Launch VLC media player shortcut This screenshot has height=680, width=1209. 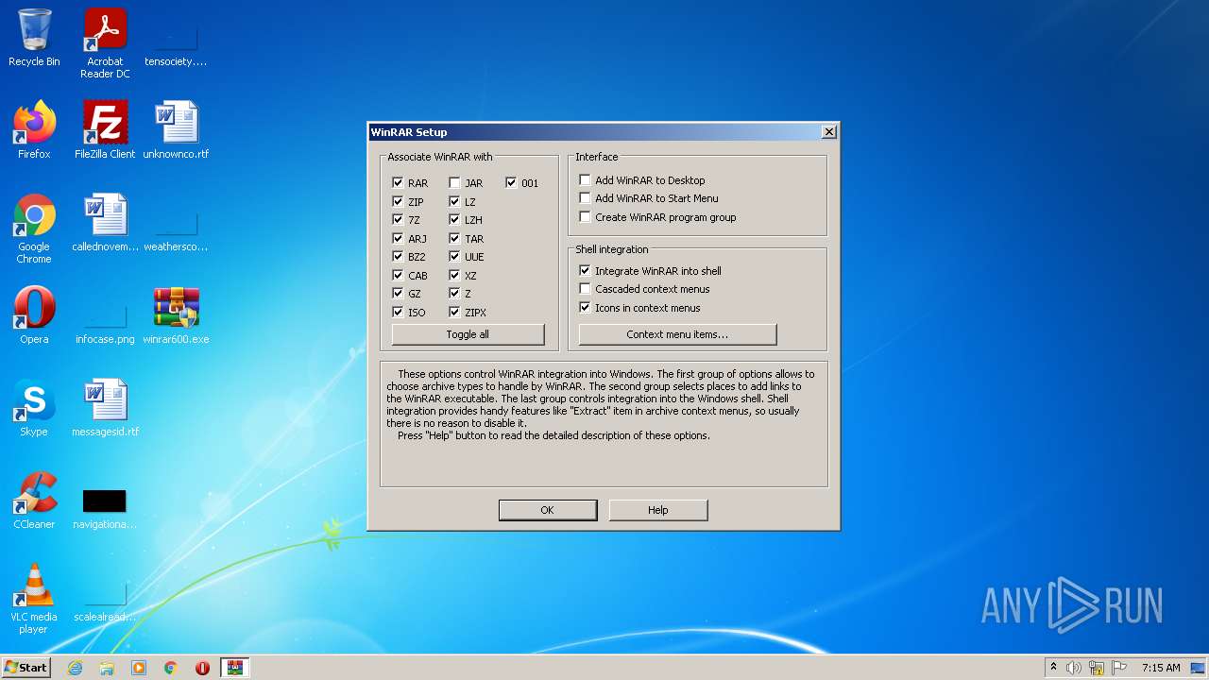tap(34, 598)
